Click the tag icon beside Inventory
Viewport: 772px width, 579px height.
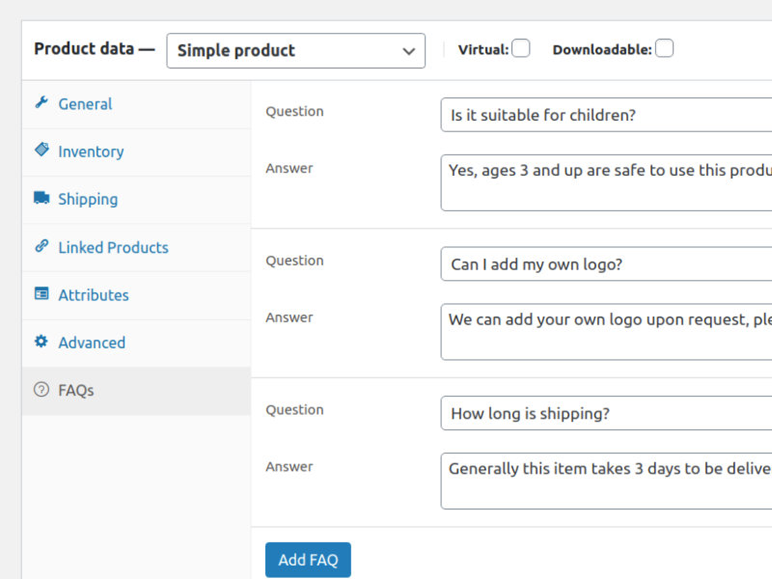[x=41, y=150]
